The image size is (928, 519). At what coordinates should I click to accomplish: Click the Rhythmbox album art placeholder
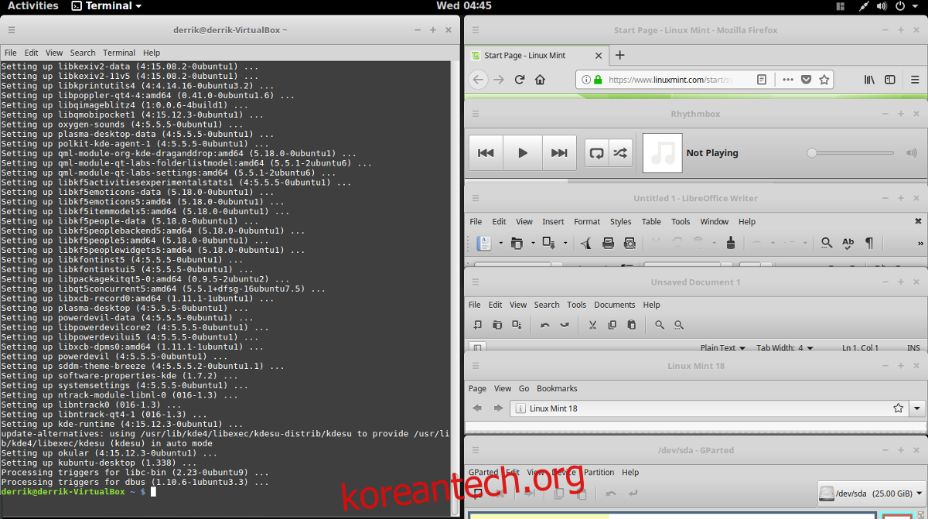(663, 153)
